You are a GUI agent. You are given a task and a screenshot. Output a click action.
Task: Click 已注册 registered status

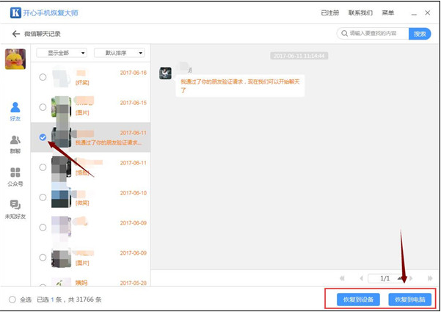click(x=330, y=12)
